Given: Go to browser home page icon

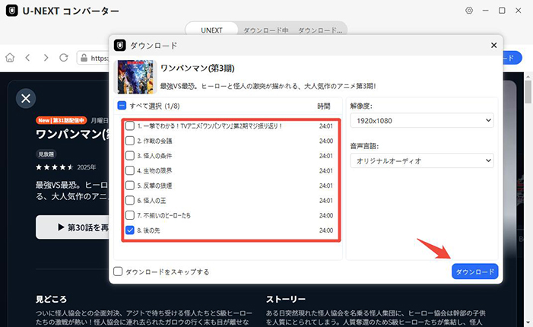Looking at the screenshot, I should (x=10, y=58).
